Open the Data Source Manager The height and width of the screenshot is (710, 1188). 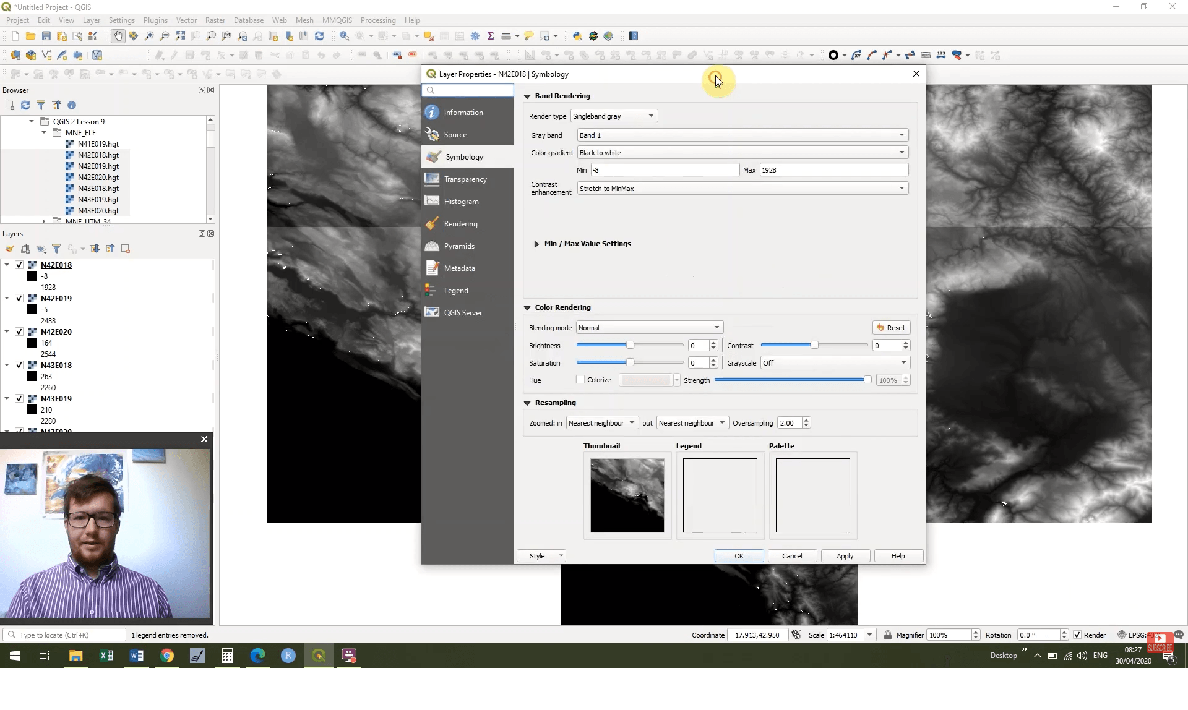click(x=15, y=55)
